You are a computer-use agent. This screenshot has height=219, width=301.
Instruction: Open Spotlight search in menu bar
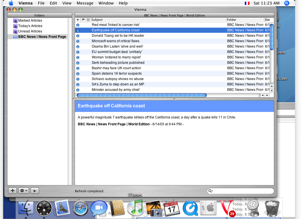(286, 3)
